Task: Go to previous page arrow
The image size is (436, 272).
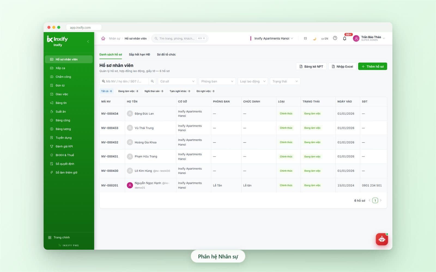Action: pos(370,200)
